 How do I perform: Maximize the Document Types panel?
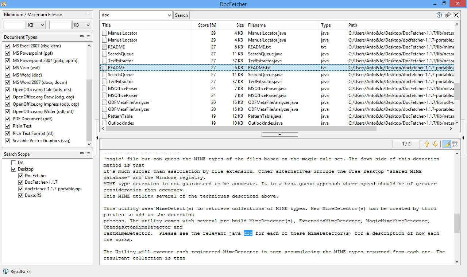pos(88,37)
